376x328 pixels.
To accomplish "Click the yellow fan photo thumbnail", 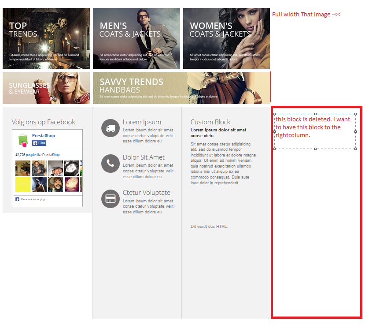I will click(23, 184).
